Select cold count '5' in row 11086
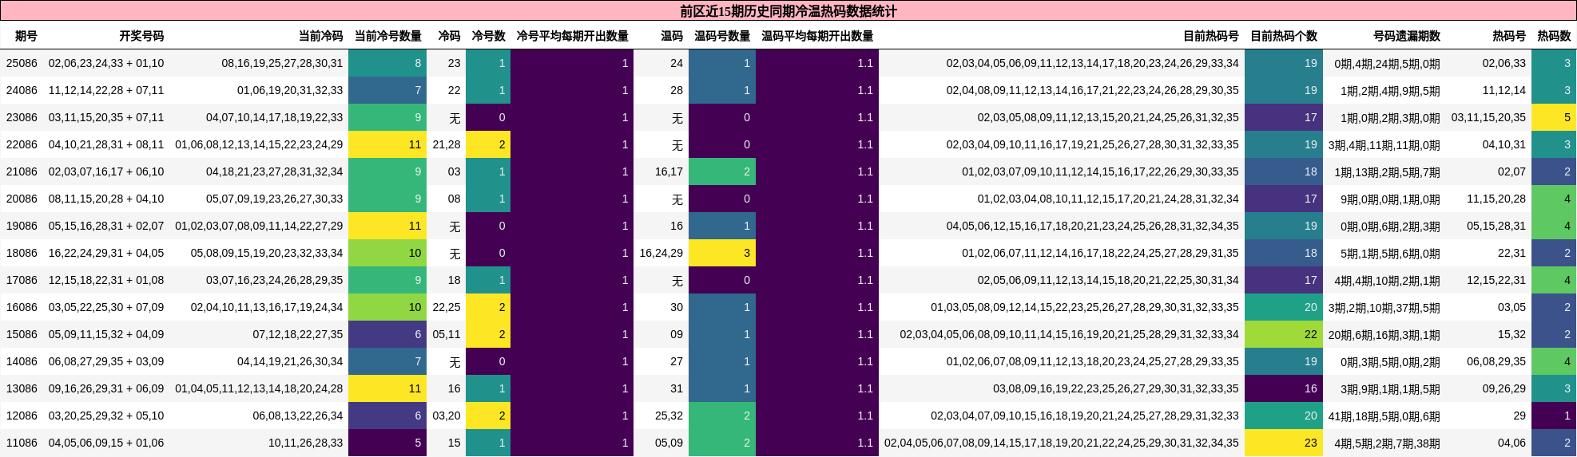 pos(387,443)
